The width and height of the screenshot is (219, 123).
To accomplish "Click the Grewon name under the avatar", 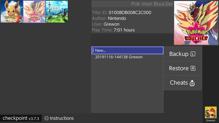I will pyautogui.click(x=211, y=121).
